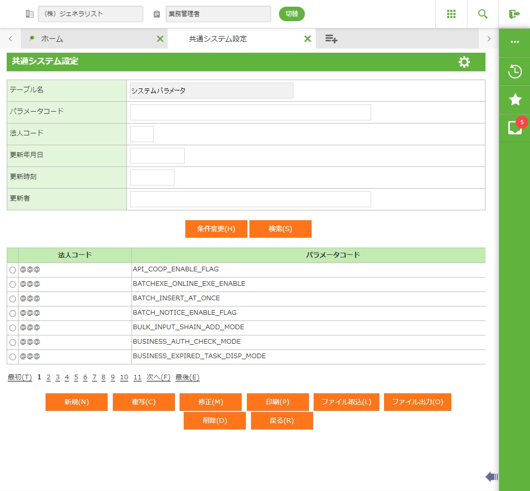Switch to the ホーム tab
This screenshot has width=530, height=491.
[x=52, y=39]
